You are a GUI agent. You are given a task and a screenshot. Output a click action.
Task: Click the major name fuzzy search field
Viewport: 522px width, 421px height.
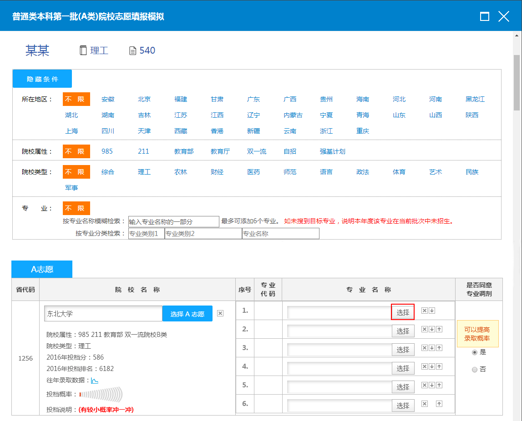coord(173,222)
